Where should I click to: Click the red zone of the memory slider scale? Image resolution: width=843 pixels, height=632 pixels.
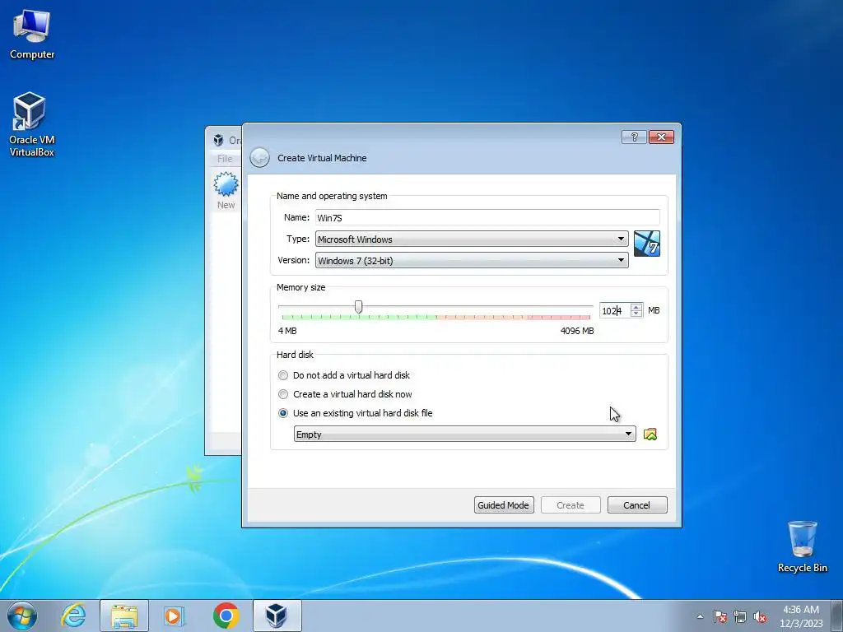[x=559, y=318]
